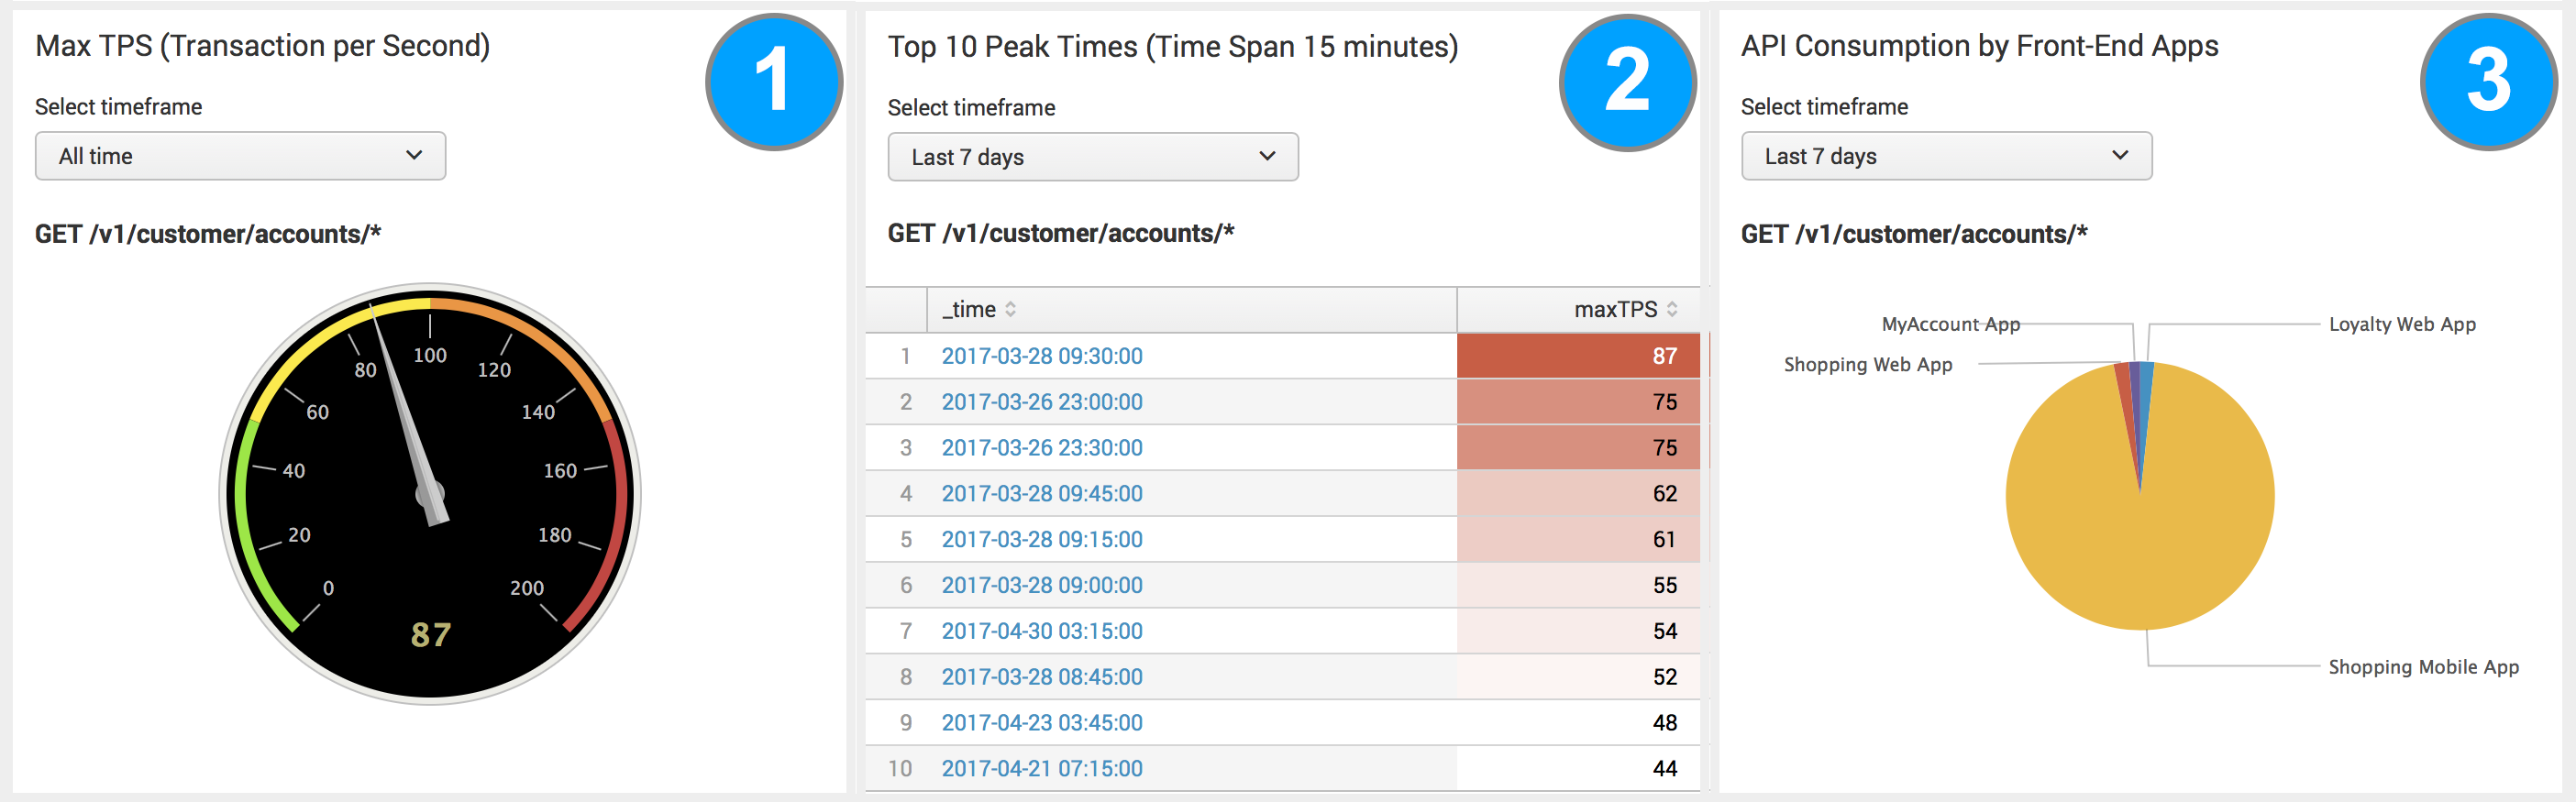Click the Max TPS panel title
2576x802 pixels.
262,46
